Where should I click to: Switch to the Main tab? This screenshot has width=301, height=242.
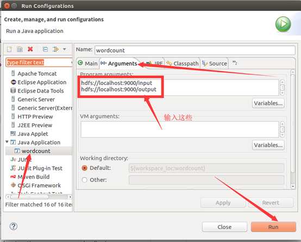coord(87,63)
